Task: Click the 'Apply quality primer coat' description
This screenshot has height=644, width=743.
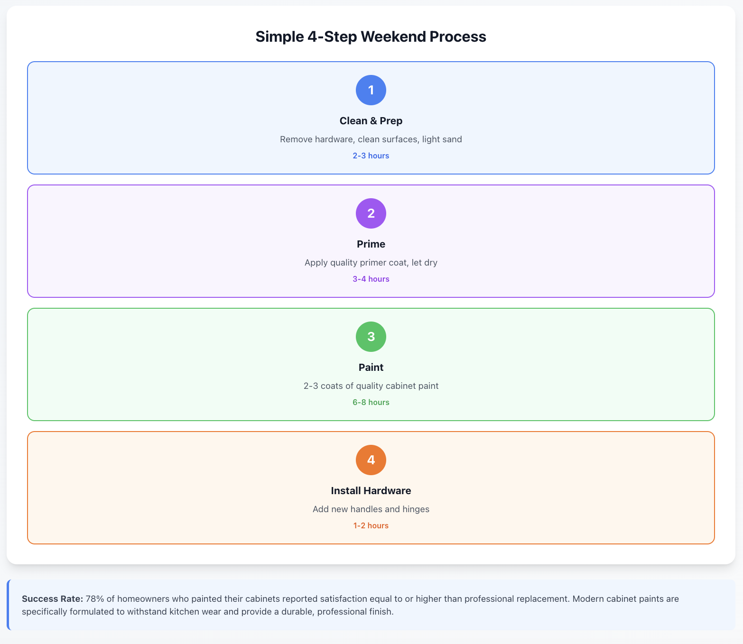Action: coord(371,263)
